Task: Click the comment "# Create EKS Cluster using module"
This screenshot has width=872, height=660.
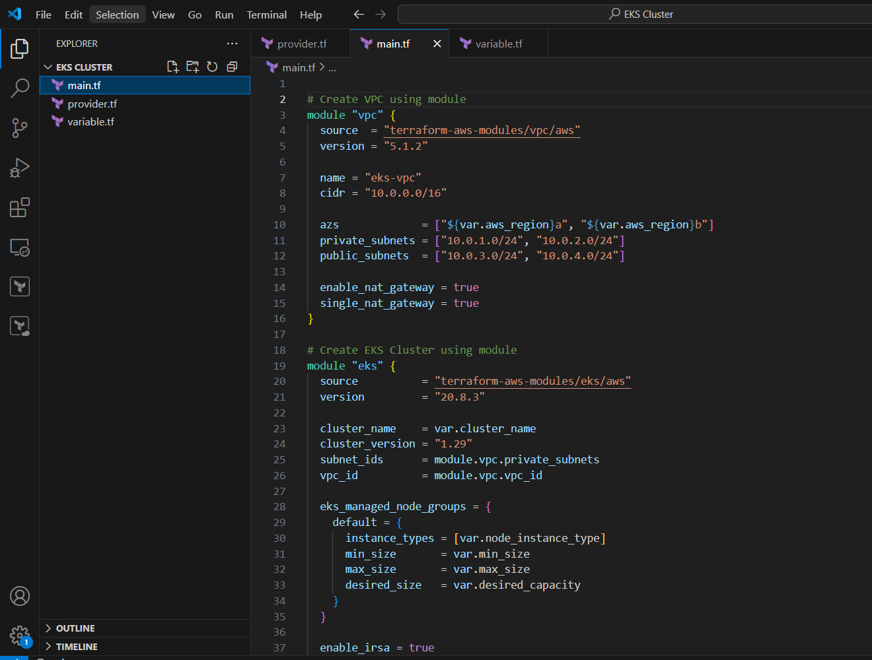Action: coord(412,350)
